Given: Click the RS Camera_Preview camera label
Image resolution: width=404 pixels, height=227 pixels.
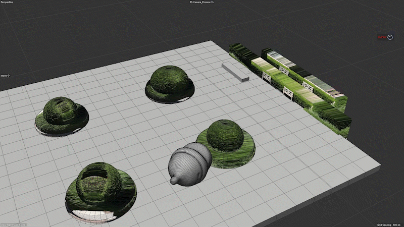Looking at the screenshot, I should coord(200,2).
